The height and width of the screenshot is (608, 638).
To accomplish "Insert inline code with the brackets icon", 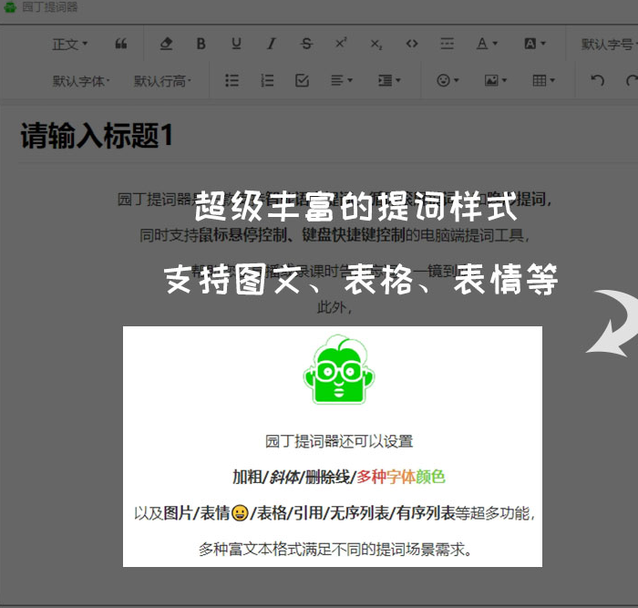I will click(412, 44).
